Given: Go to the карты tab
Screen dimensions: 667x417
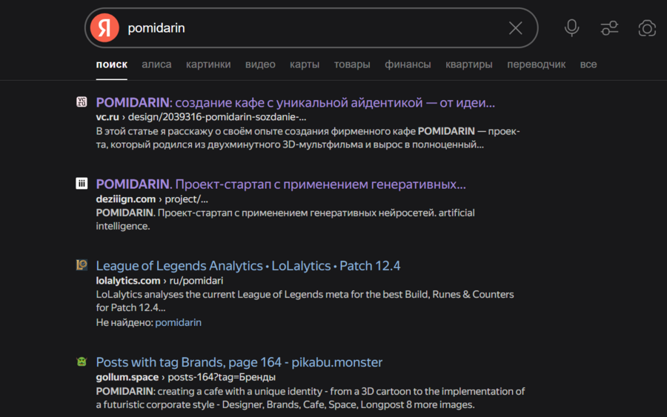Looking at the screenshot, I should (x=305, y=64).
